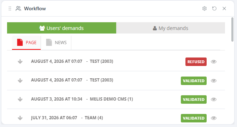Viewport: 237px width, 127px height.
Task: Click the users icon next to Workflow title
Action: point(18,8)
